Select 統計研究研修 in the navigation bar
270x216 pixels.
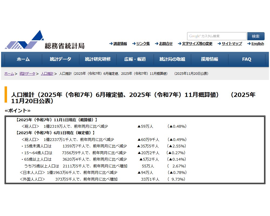tap(98, 59)
